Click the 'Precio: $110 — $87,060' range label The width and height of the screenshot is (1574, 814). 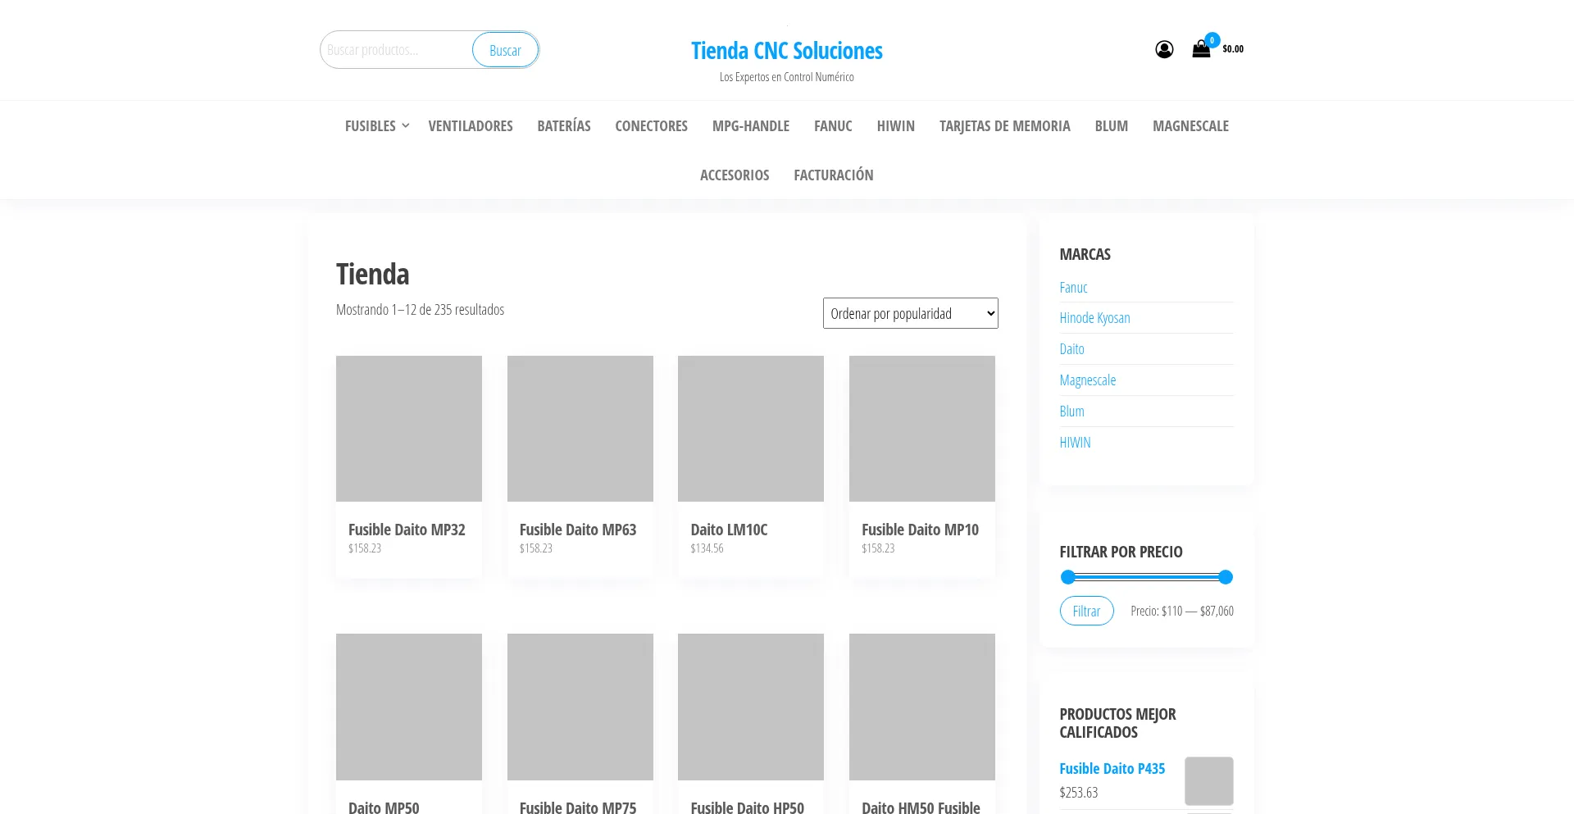pyautogui.click(x=1182, y=611)
